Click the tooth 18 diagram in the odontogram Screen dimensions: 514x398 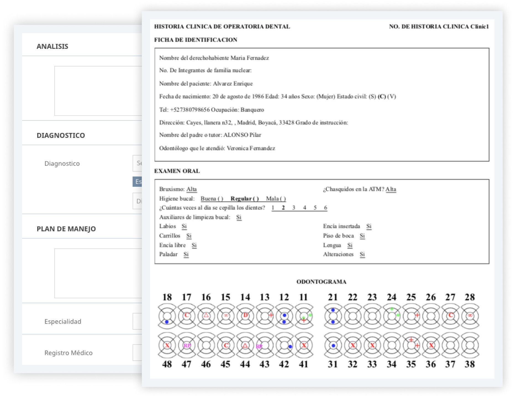(167, 316)
